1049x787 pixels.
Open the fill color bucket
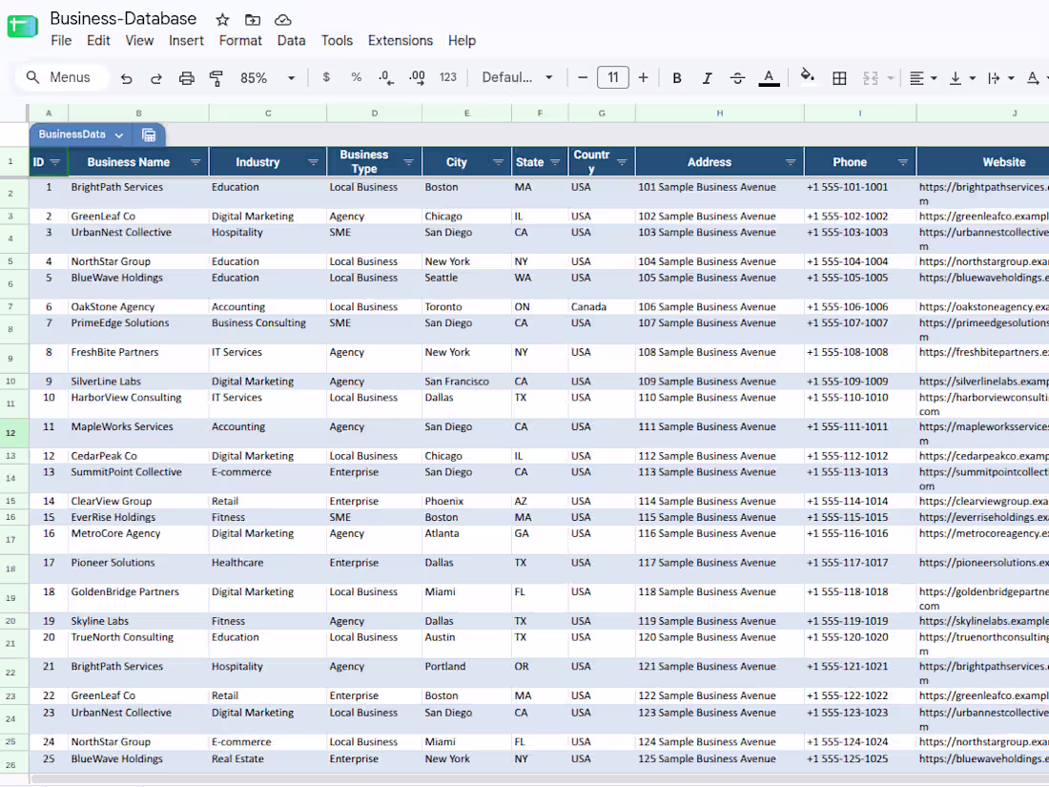point(808,77)
